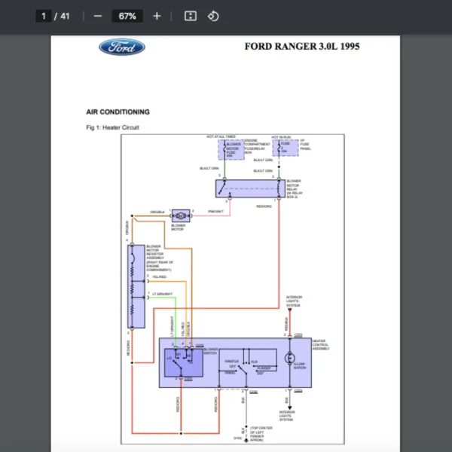Click 'ENGINE COMPARTMENT FUSE/RELAY BOX' label

coord(258,146)
